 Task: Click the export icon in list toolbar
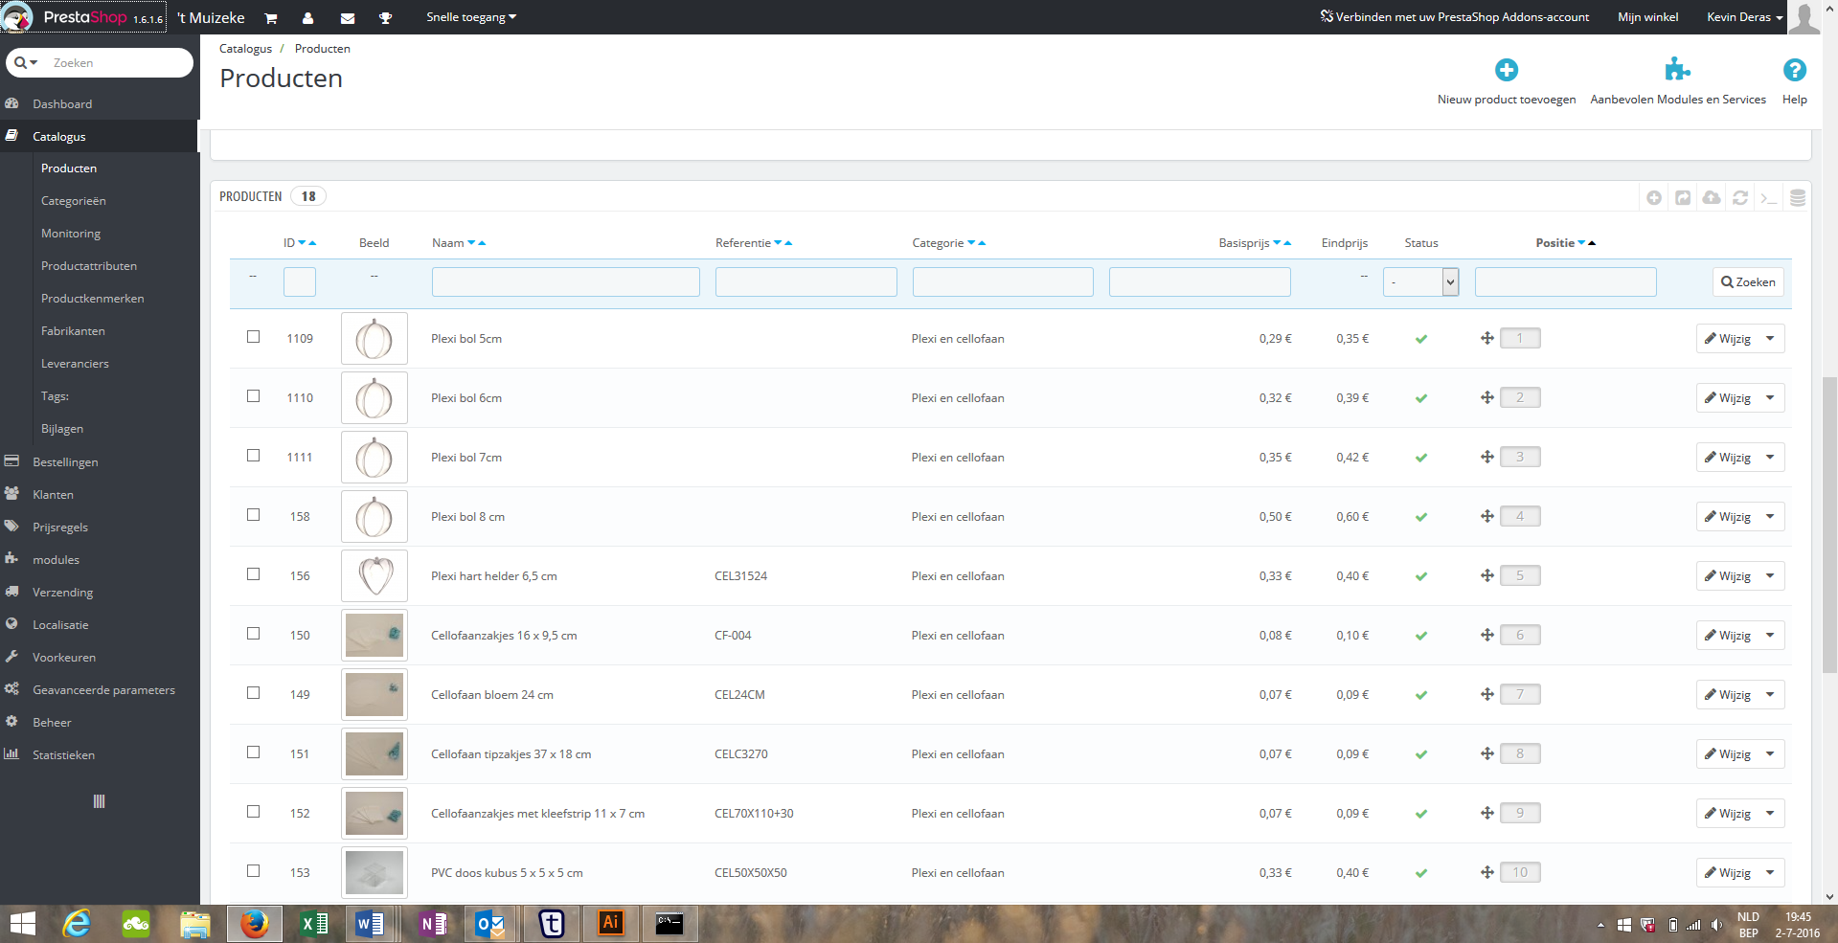[1683, 197]
